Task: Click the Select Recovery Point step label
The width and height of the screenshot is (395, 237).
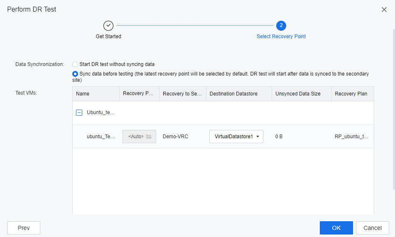Action: pos(281,37)
